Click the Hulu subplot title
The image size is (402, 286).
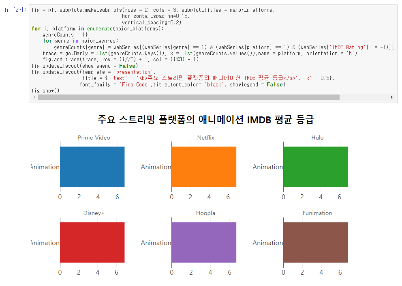[317, 138]
